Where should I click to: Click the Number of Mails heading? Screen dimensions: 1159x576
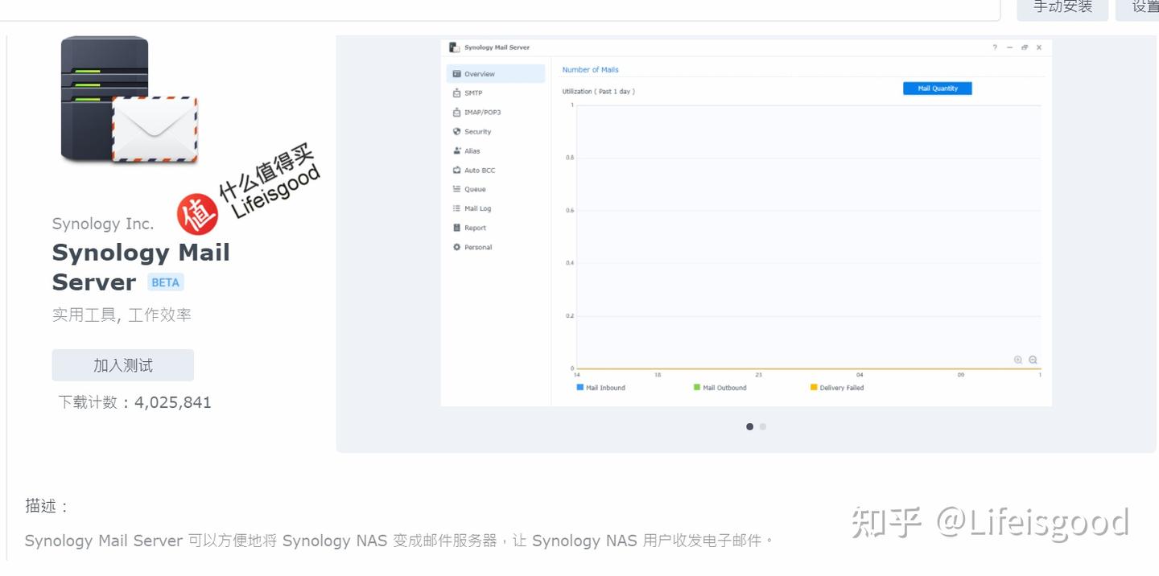[x=591, y=70]
